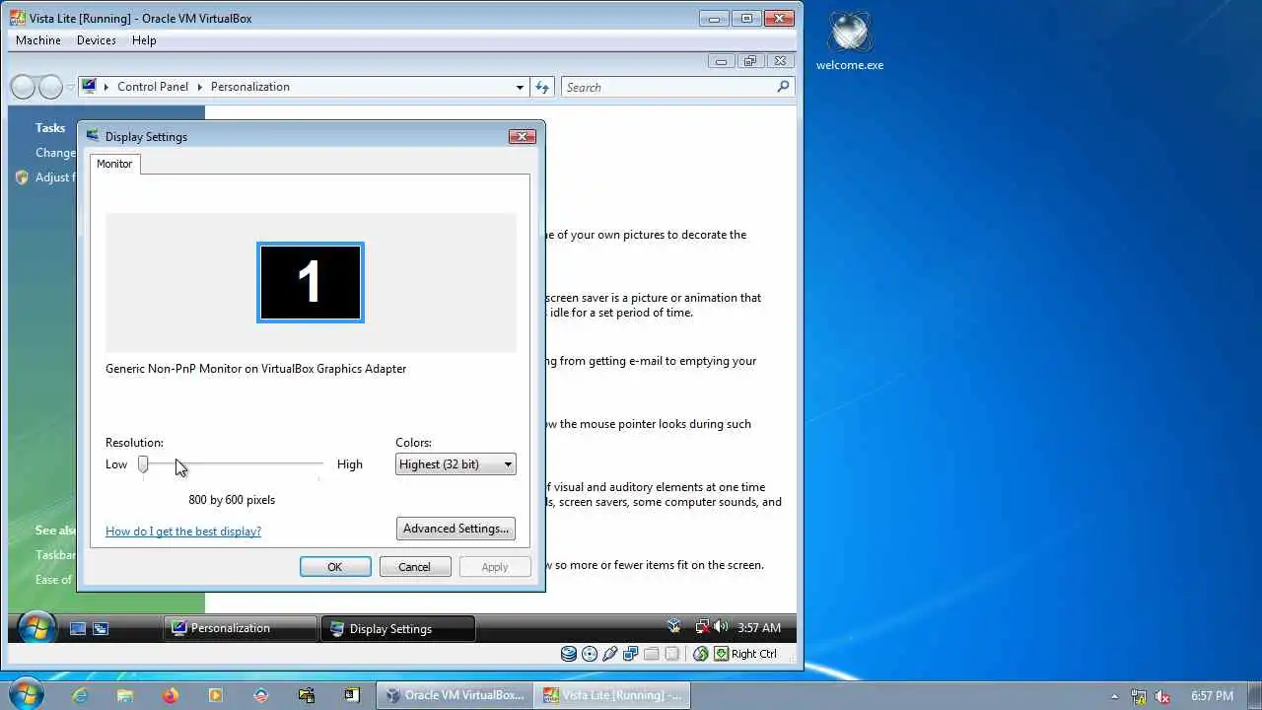Launch Internet Explorer from host taskbar
This screenshot has width=1262, height=710.
[80, 695]
